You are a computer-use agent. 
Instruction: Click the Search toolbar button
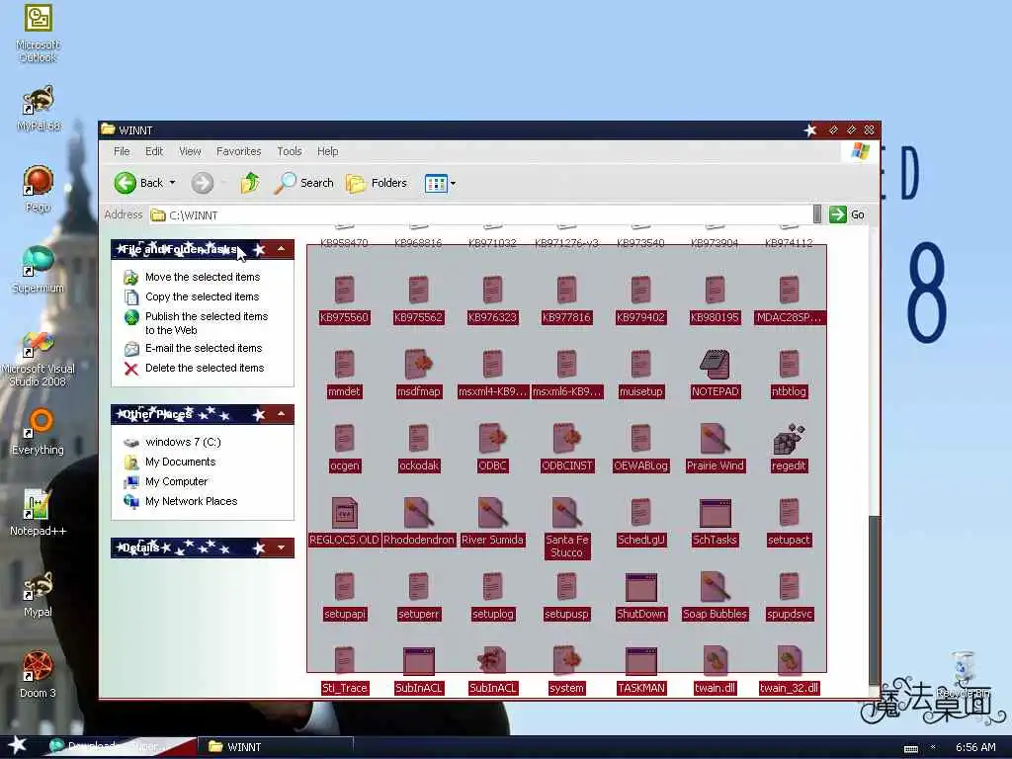click(303, 183)
